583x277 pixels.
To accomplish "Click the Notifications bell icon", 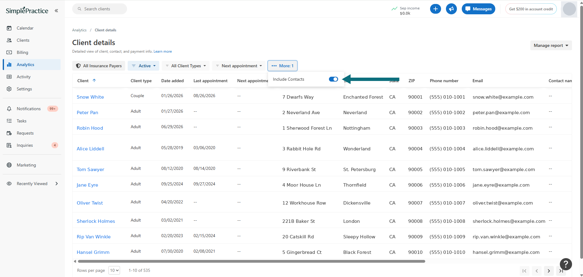I will [9, 109].
